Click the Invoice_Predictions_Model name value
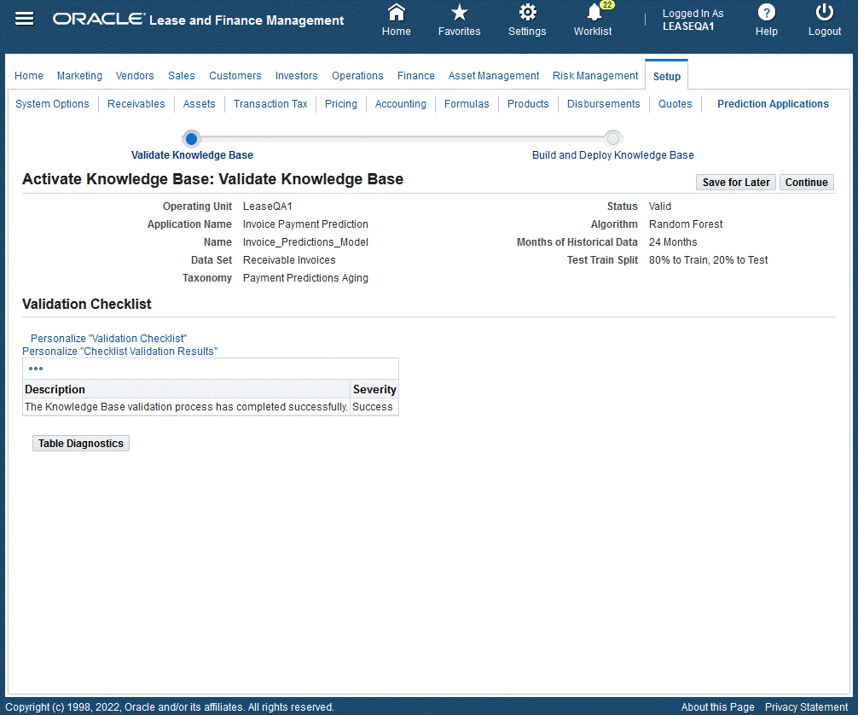 click(x=305, y=242)
